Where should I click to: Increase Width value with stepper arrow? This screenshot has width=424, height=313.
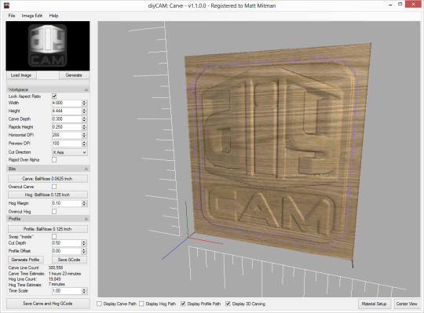84,101
